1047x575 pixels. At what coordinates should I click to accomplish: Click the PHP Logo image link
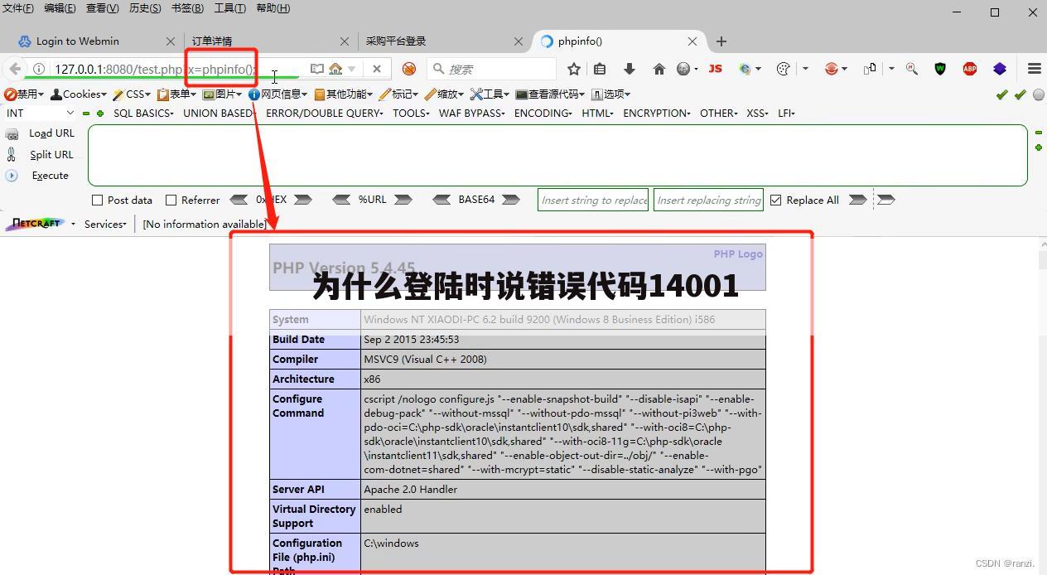click(738, 254)
